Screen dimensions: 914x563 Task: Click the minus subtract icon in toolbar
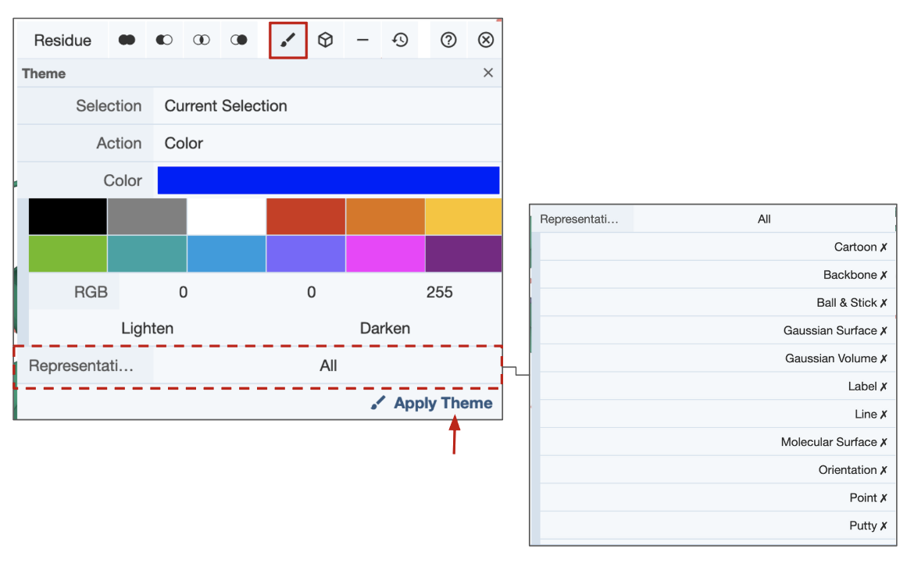[x=362, y=40]
